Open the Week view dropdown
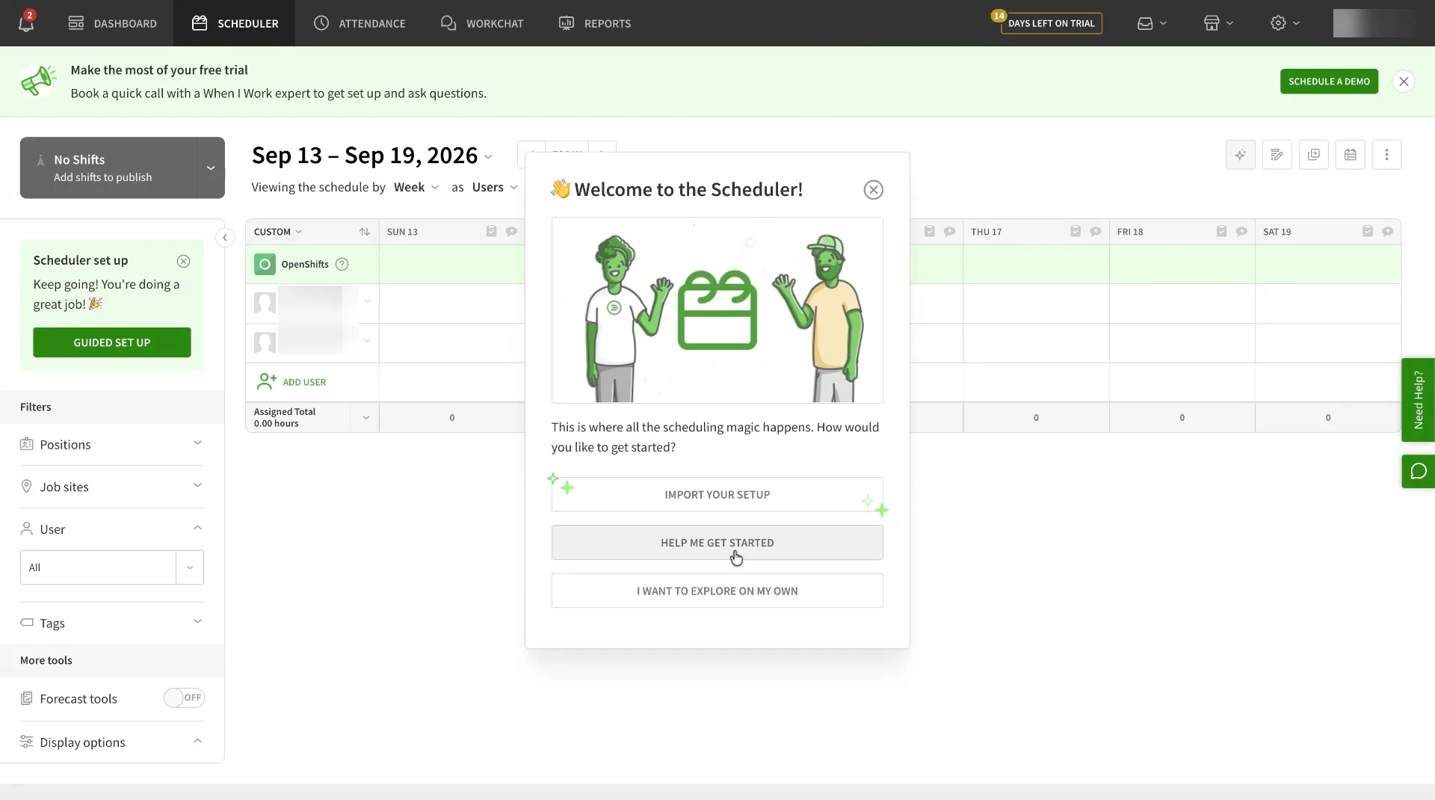Screen dimensions: 1435x800 [x=416, y=187]
